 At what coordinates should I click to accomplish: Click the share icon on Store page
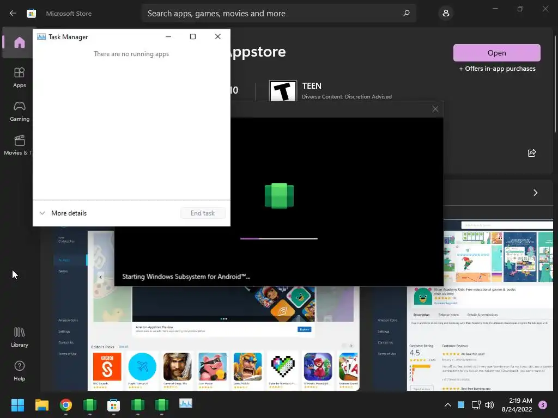click(x=532, y=153)
